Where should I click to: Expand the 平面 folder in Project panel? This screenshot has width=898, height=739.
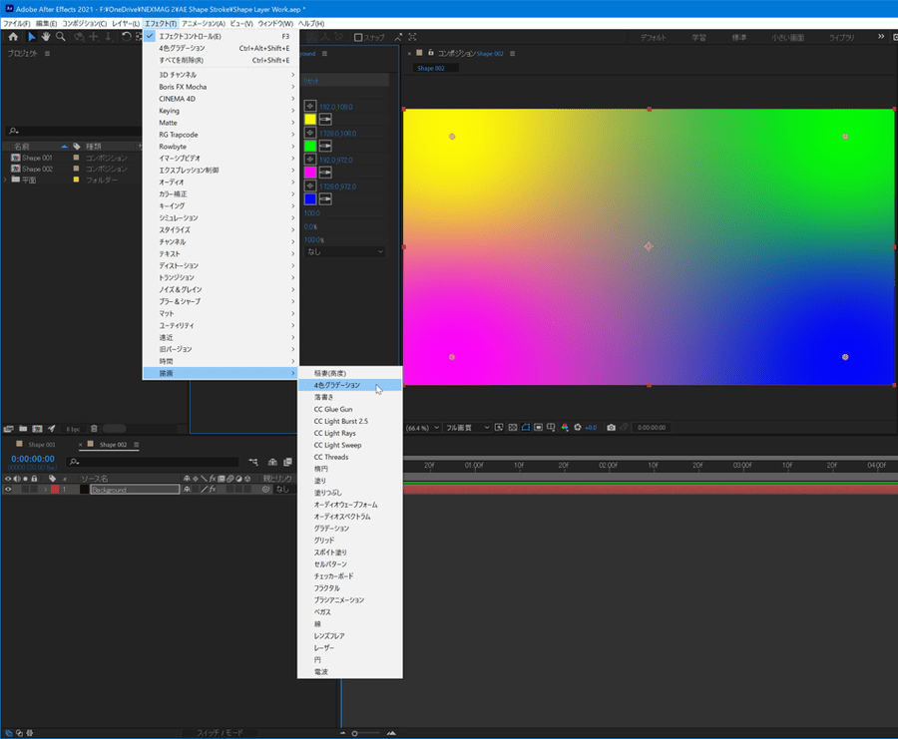pyautogui.click(x=4, y=181)
